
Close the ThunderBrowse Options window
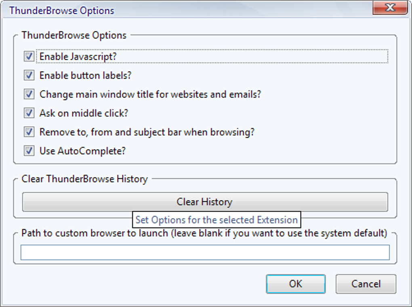(x=389, y=7)
